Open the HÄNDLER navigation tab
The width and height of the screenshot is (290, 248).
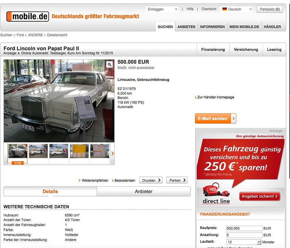tap(272, 27)
